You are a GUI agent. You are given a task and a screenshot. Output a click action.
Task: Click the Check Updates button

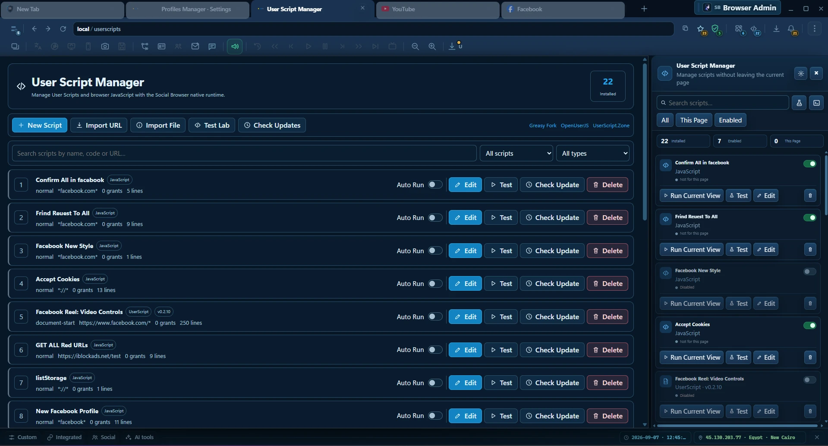pyautogui.click(x=272, y=125)
